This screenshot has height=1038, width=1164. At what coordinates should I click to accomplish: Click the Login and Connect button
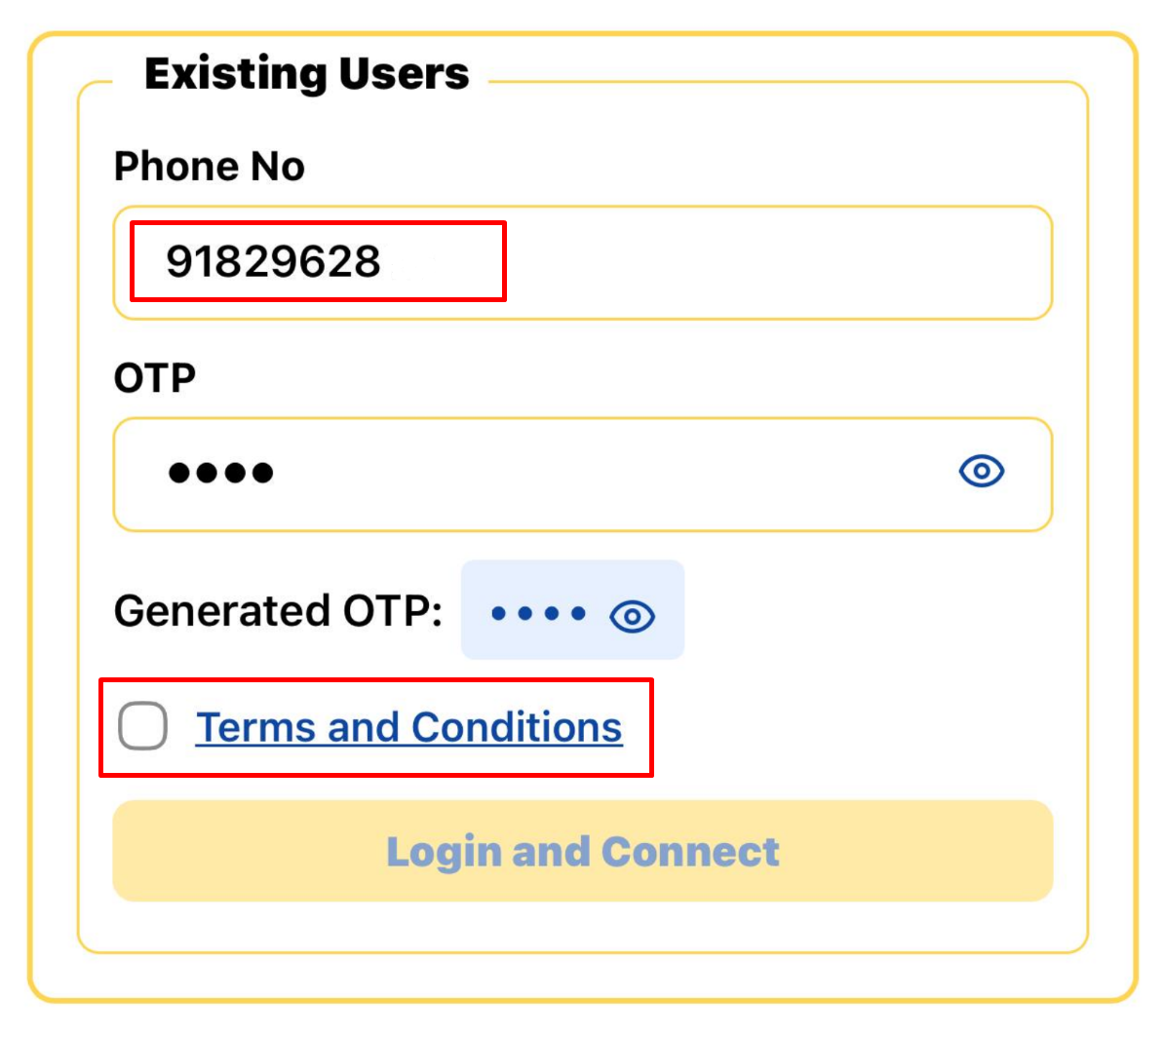tap(582, 850)
